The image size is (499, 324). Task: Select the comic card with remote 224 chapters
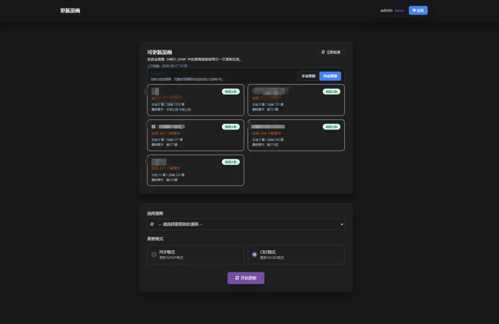[195, 170]
